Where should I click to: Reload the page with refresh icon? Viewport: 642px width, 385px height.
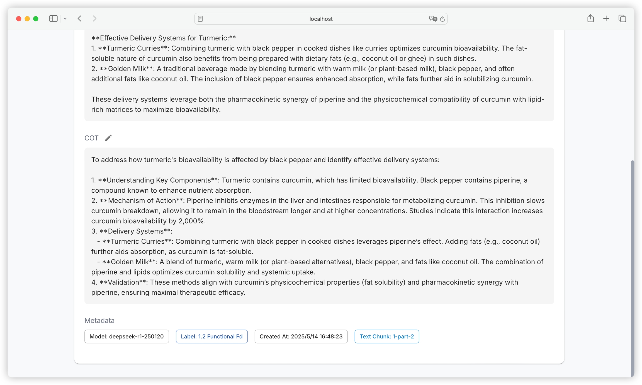442,19
